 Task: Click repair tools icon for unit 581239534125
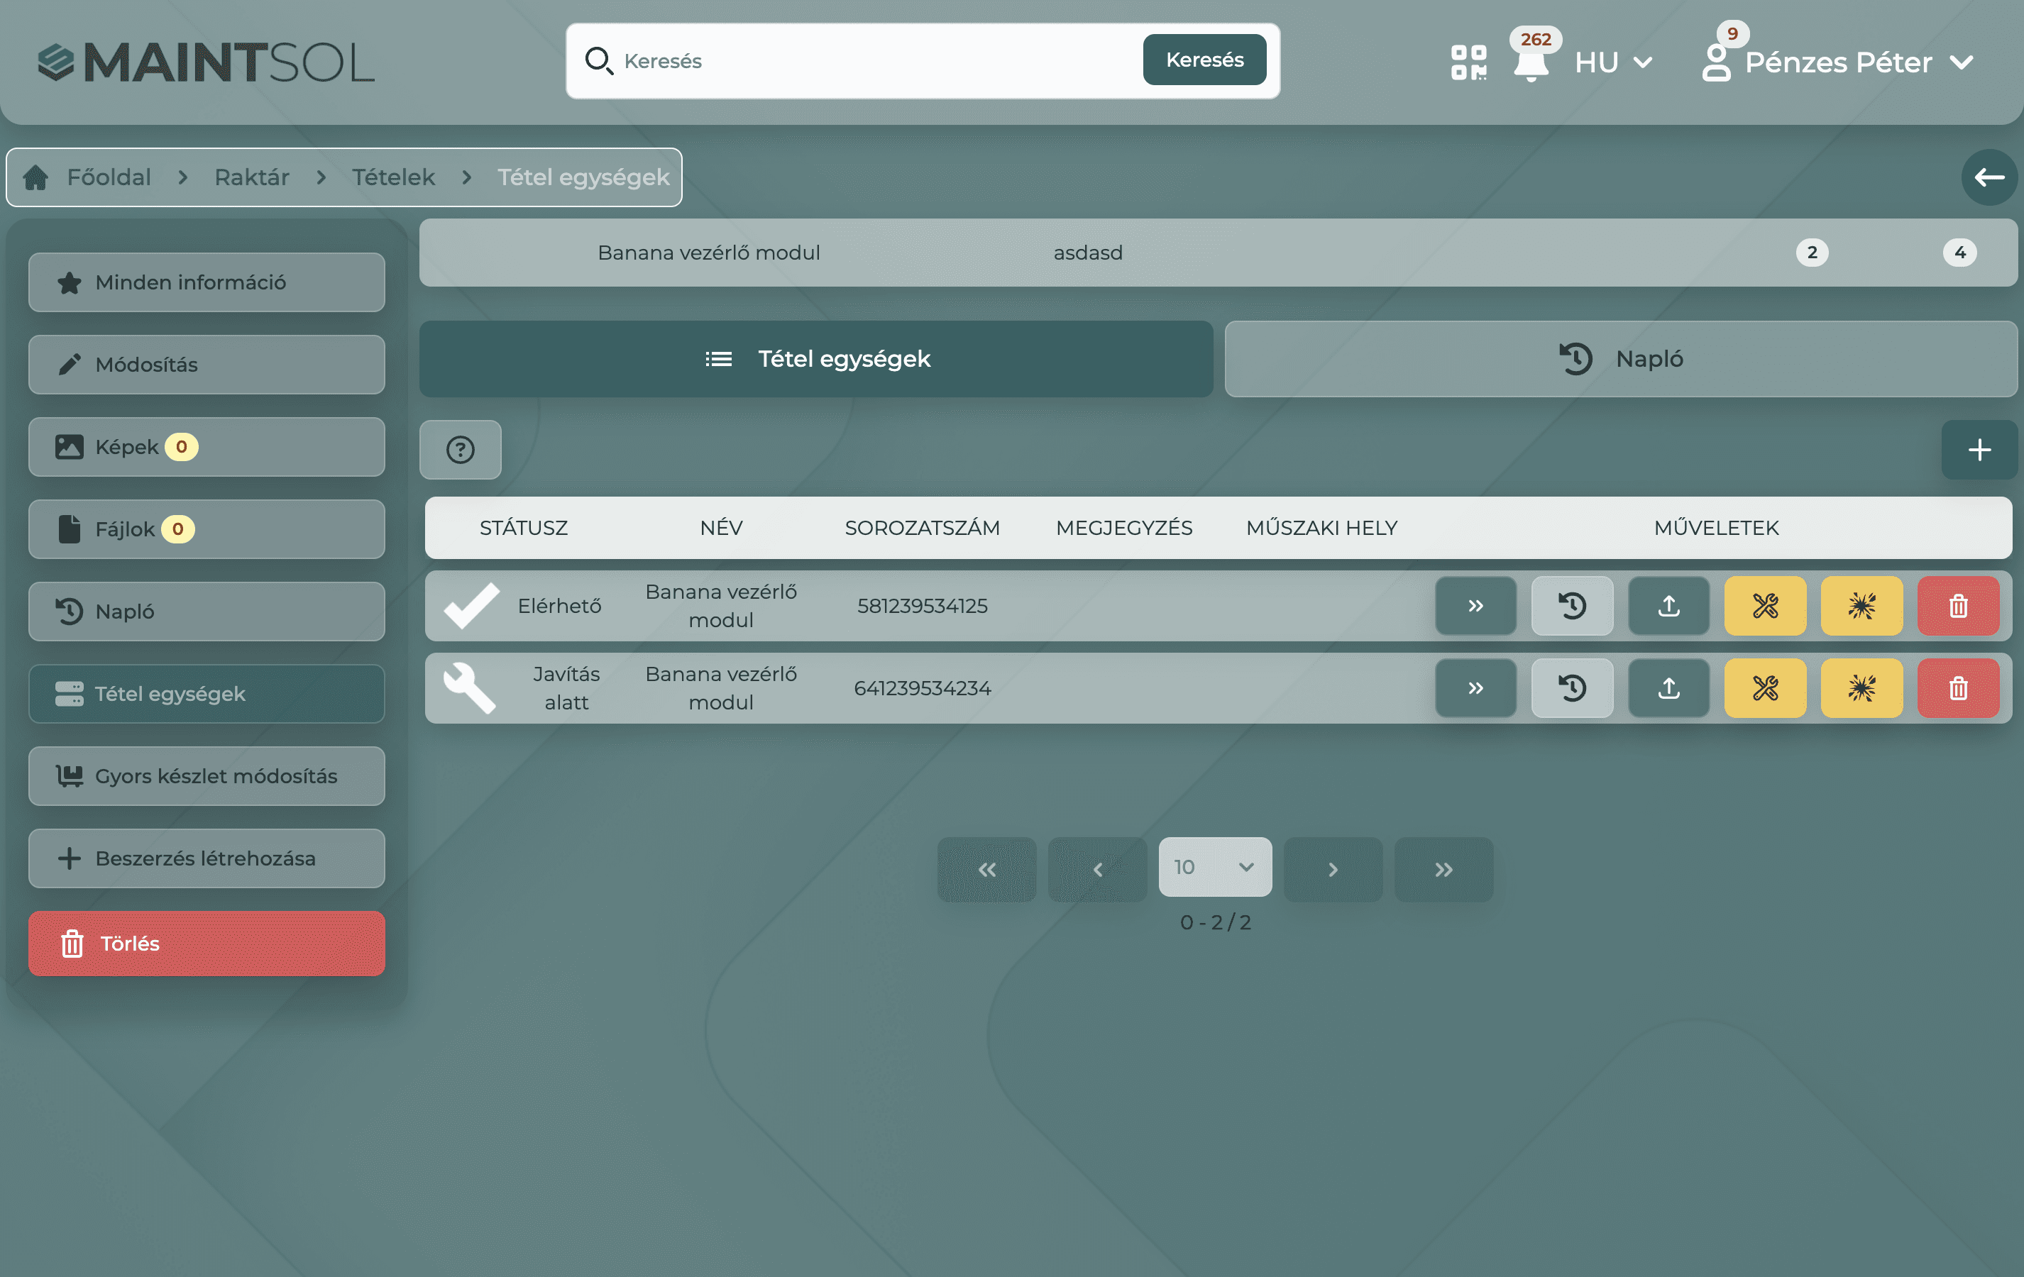[1765, 606]
